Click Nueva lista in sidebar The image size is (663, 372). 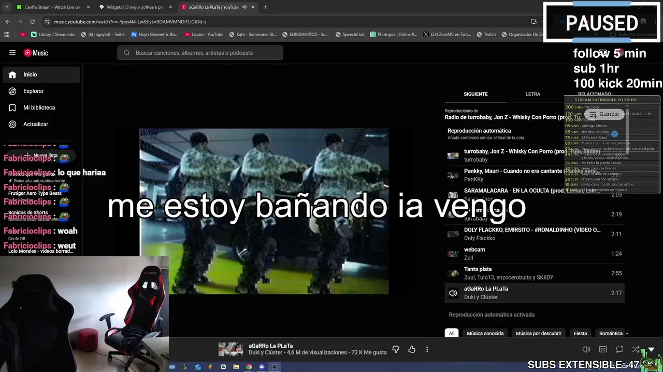tap(41, 155)
